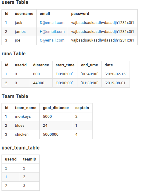Screen dimensions: 143x194
Task: Select the 'monkeys' team name cell
Action: pyautogui.click(x=26, y=117)
